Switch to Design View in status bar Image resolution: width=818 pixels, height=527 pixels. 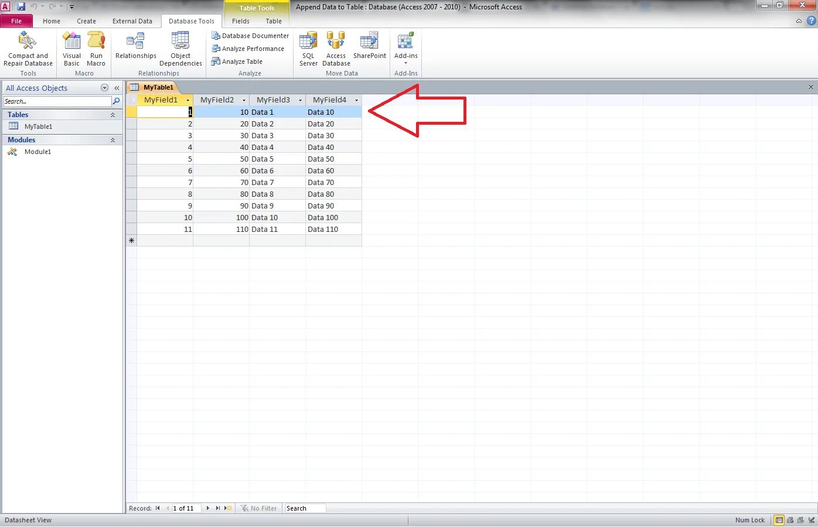pos(811,520)
